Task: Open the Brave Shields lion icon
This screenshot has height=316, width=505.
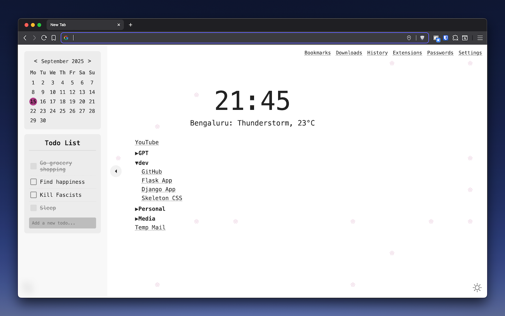Action: pos(422,38)
